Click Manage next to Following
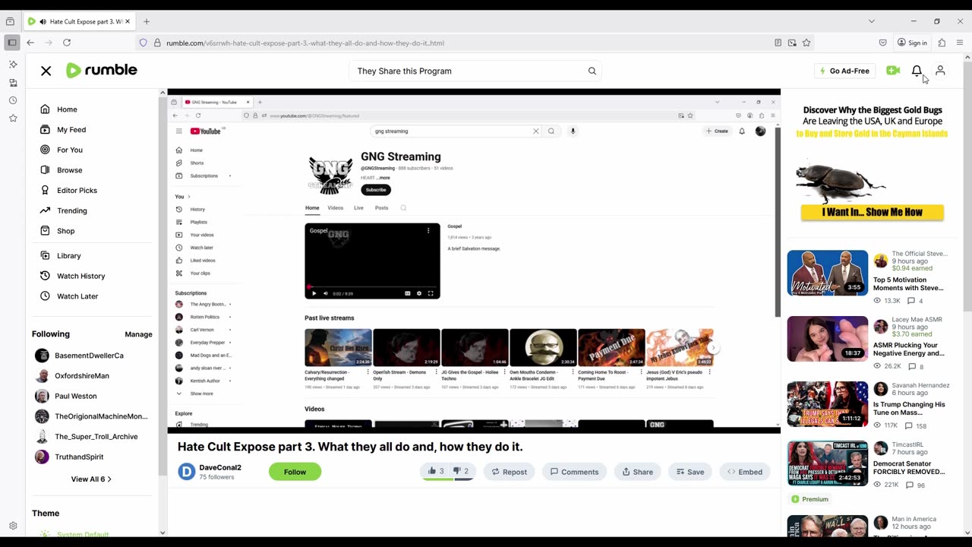 click(138, 334)
